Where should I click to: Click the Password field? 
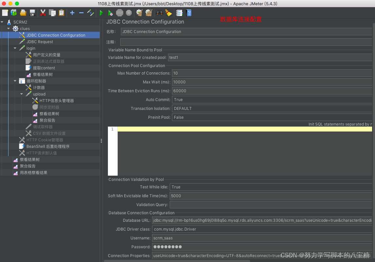[x=262, y=247]
